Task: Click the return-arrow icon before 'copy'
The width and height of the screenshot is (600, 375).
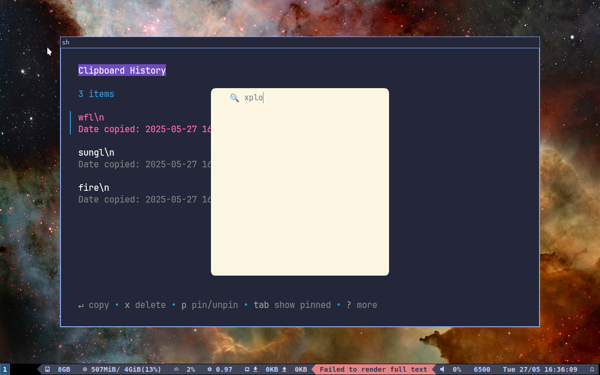Action: 81,306
